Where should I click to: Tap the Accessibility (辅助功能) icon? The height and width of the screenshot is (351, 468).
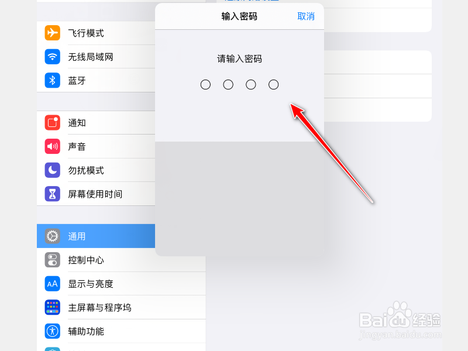pyautogui.click(x=52, y=331)
